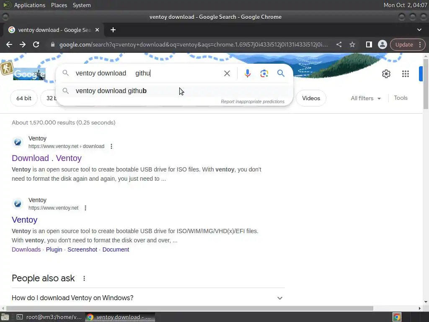Filter results by Videos chip
429x322 pixels.
[311, 98]
